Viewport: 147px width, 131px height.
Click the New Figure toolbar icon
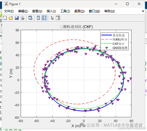point(5,18)
